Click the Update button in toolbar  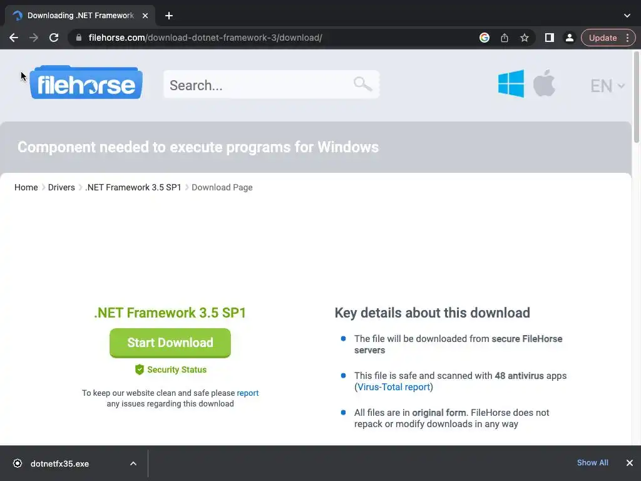pyautogui.click(x=603, y=38)
